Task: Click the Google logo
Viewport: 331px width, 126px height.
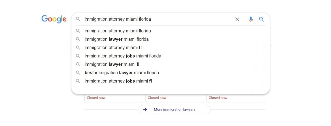Action: pos(54,19)
